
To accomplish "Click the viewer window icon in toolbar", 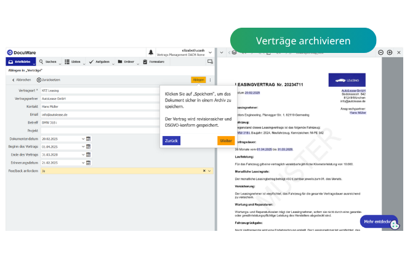I will coord(210,62).
